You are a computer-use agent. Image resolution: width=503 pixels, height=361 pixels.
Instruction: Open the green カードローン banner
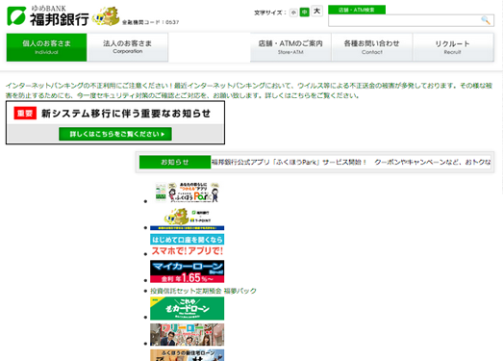tap(187, 308)
